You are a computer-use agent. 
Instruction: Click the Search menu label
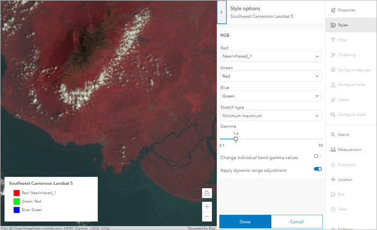(x=344, y=135)
